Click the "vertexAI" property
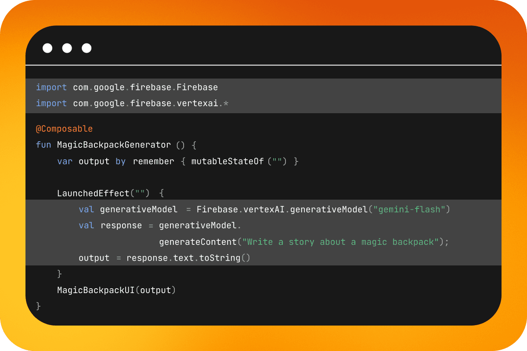Viewport: 527px width, 351px height. pyautogui.click(x=264, y=210)
